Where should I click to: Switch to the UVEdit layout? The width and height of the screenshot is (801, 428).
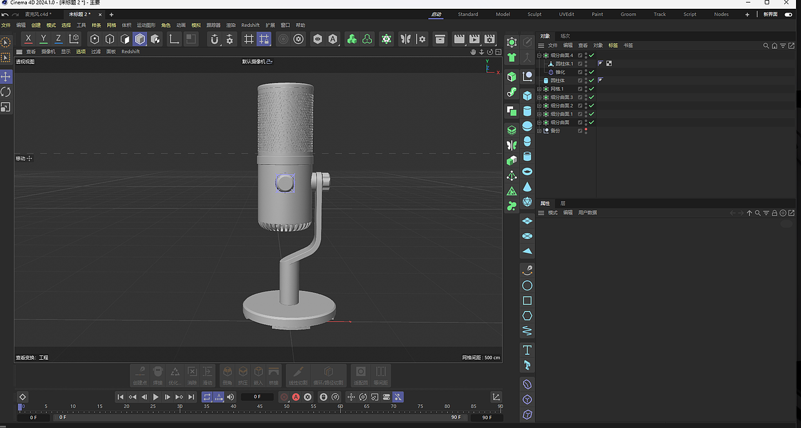click(566, 14)
